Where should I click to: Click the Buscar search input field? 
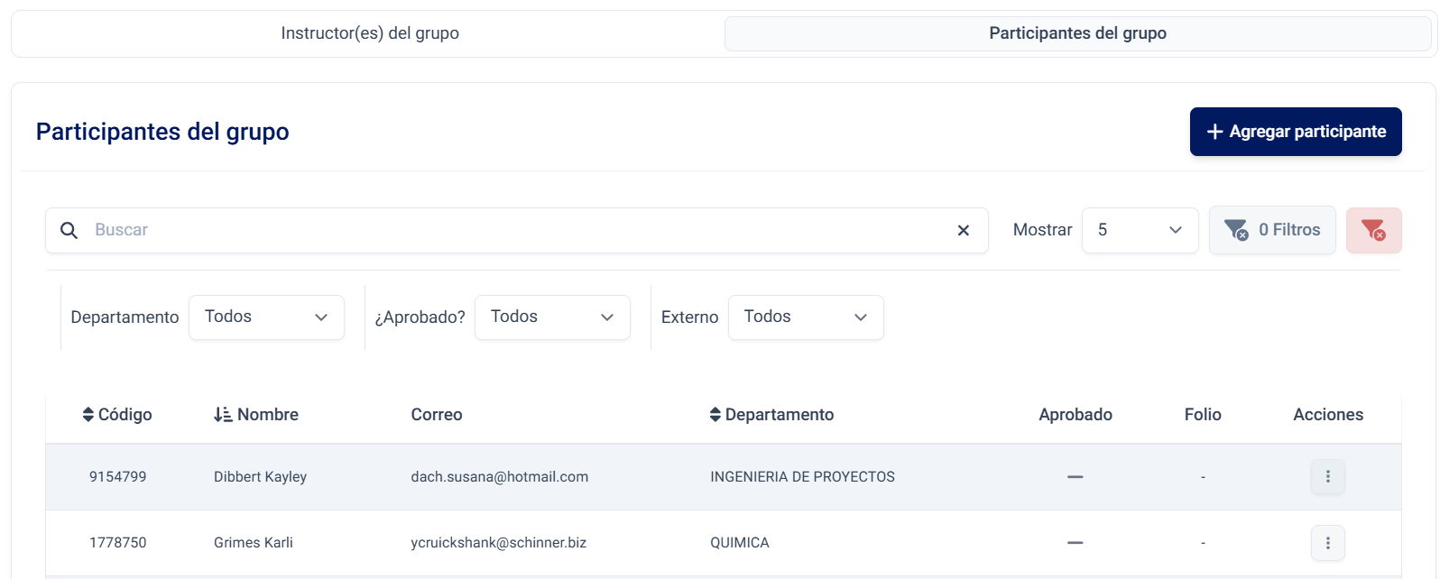pos(514,231)
